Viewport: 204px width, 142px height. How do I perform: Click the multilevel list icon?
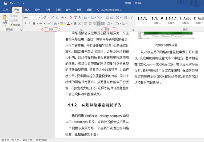point(99,17)
